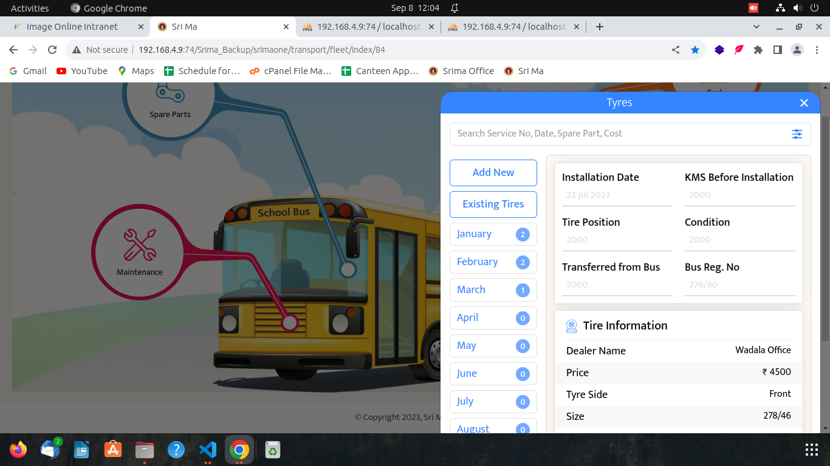Select the March month entry

pyautogui.click(x=493, y=290)
